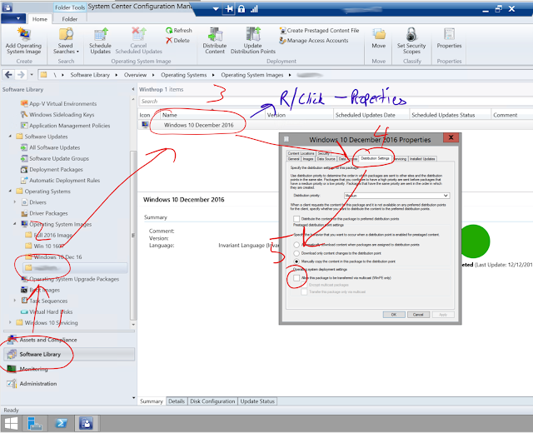Screen dimensions: 533x433
Task: Select Application Management Policies node
Action: pyautogui.click(x=65, y=126)
